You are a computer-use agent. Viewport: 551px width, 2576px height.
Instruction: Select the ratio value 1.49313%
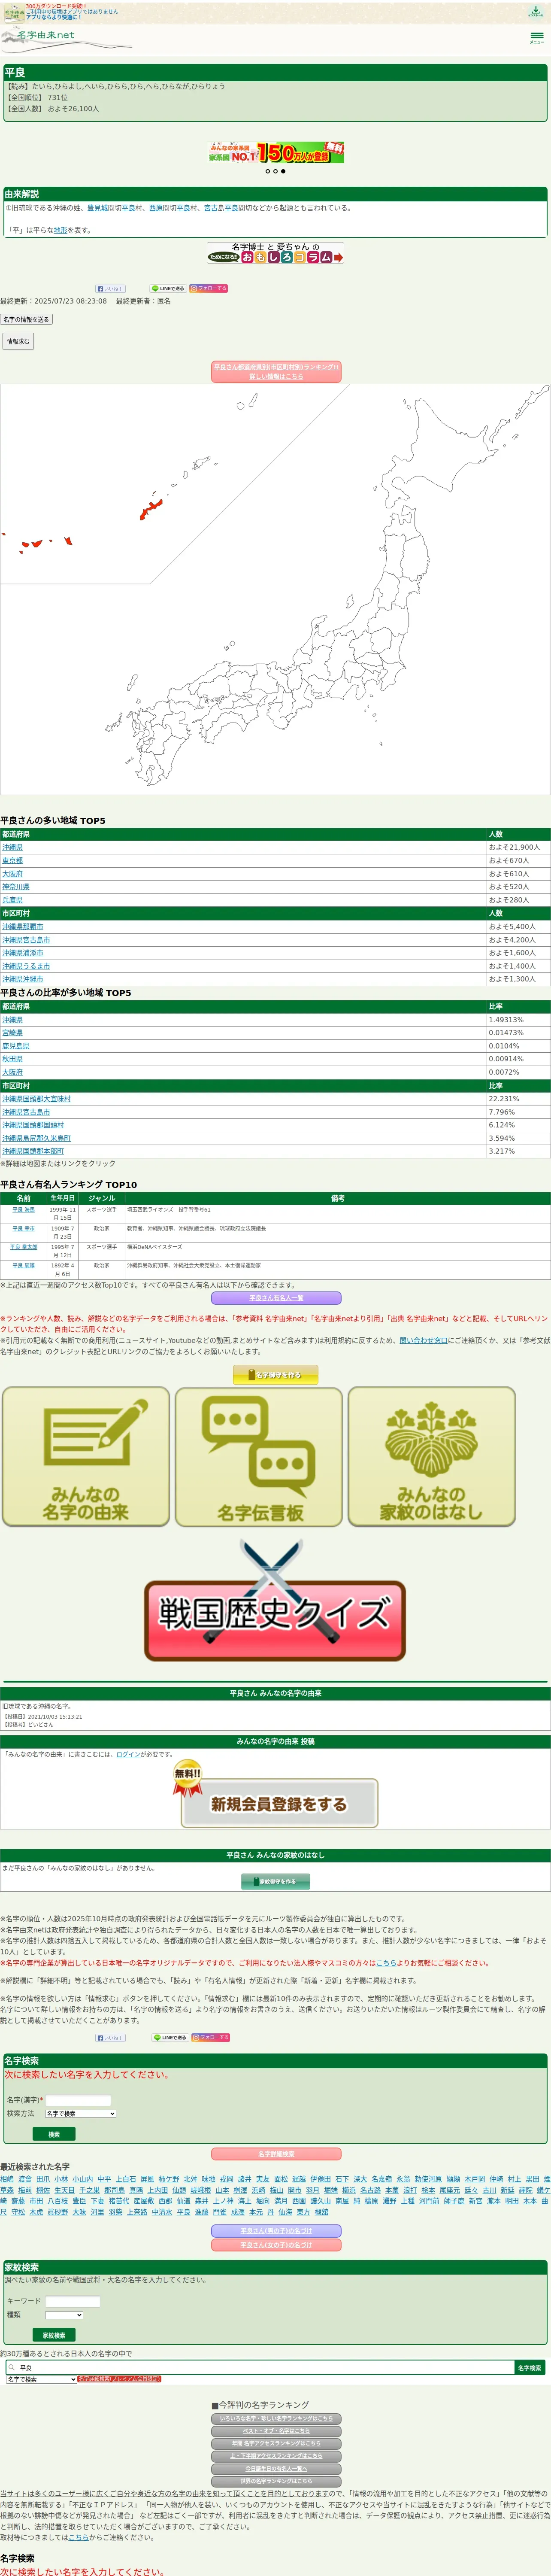(506, 1020)
